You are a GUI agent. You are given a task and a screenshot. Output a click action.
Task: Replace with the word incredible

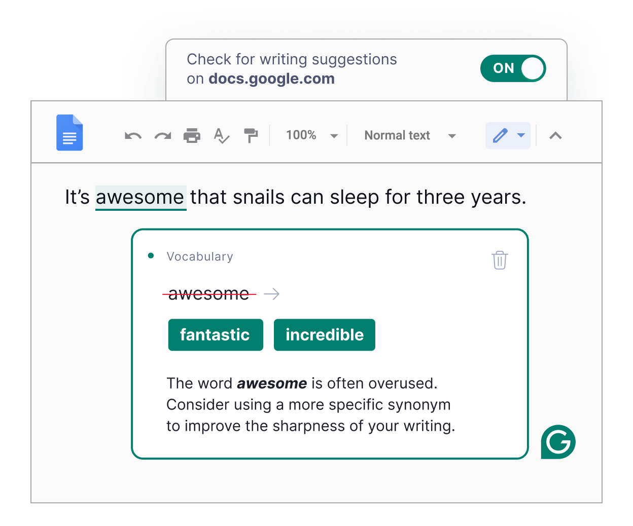325,335
